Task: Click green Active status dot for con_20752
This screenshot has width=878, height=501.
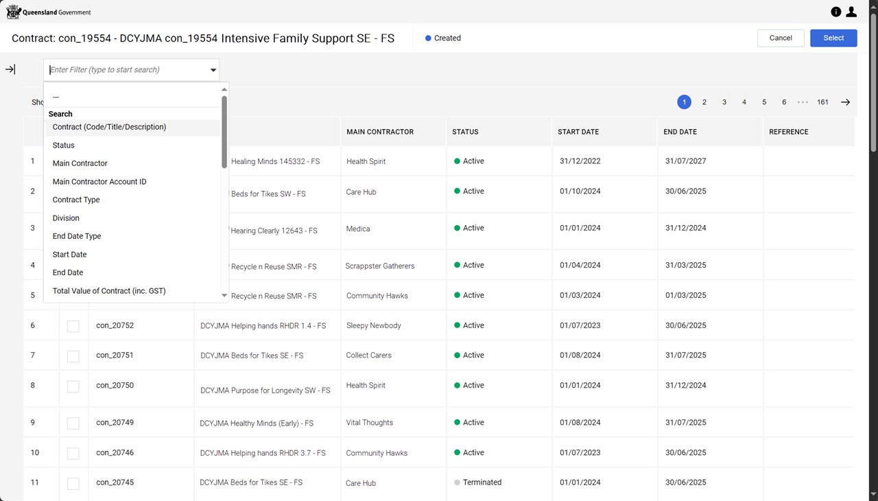Action: (x=457, y=325)
